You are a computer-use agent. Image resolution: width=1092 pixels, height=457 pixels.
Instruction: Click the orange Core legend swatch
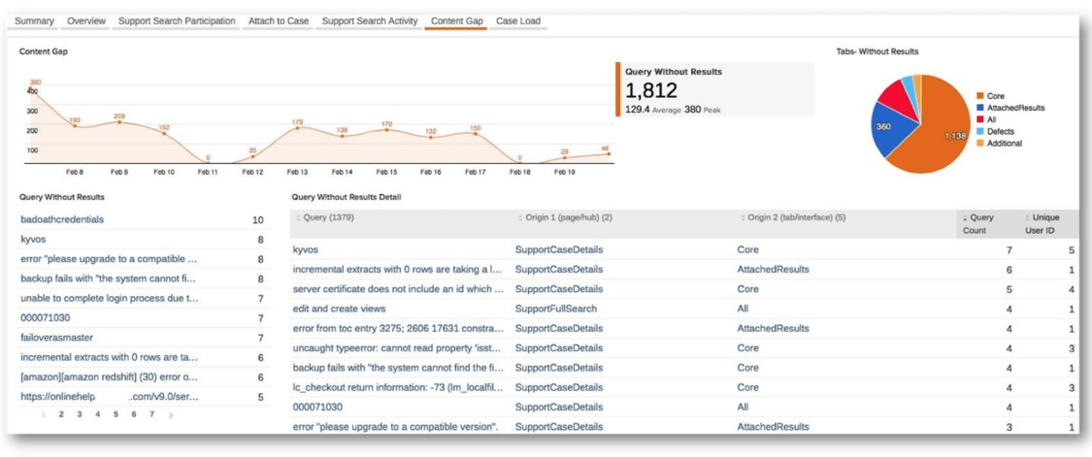click(x=980, y=97)
